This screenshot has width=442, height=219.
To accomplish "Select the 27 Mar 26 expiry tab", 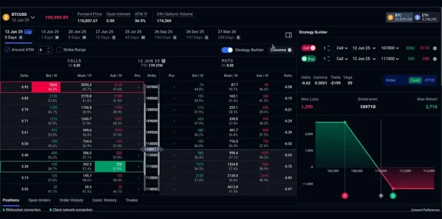I will coord(229,34).
